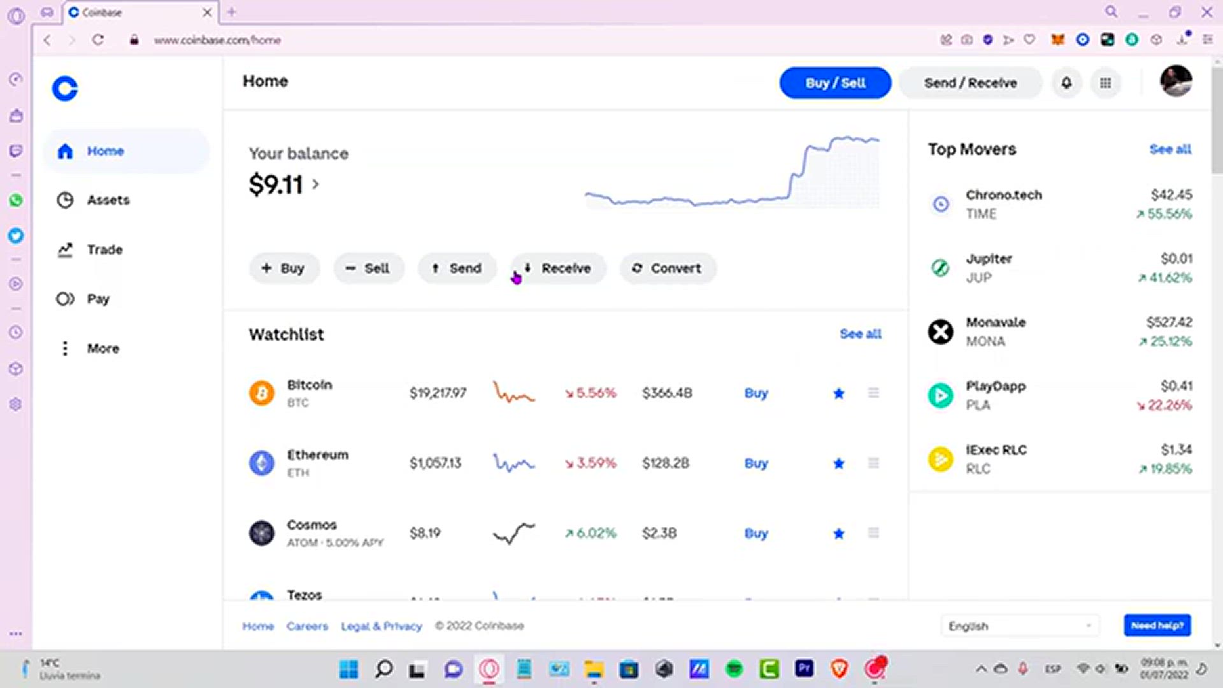The height and width of the screenshot is (688, 1223).
Task: Click the Need help? button
Action: pyautogui.click(x=1157, y=626)
